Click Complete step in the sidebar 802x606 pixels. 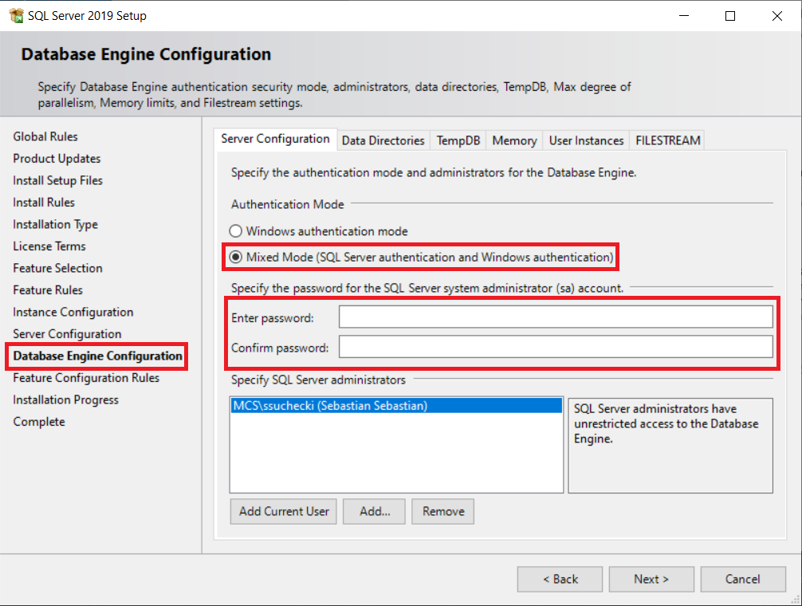39,422
